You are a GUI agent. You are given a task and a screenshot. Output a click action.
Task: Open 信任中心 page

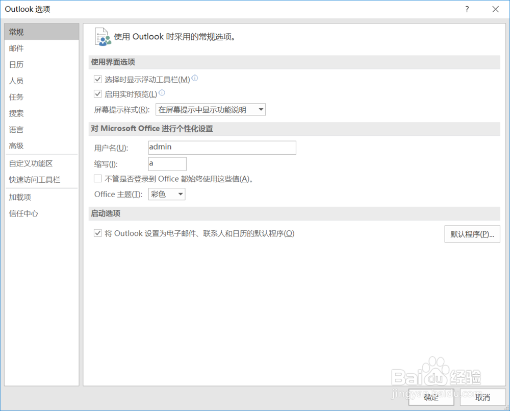pyautogui.click(x=42, y=213)
